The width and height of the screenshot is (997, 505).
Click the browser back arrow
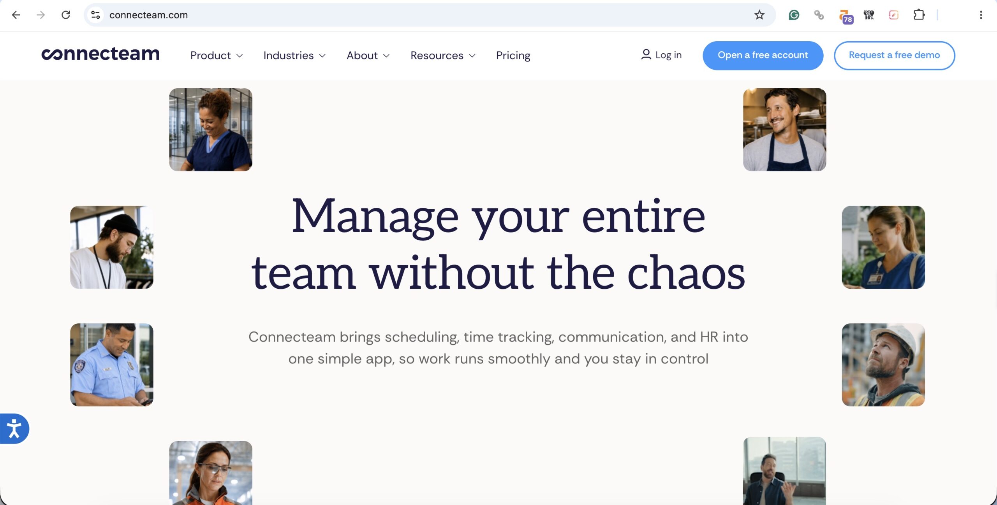pos(16,15)
